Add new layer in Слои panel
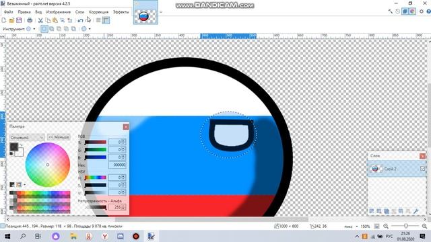This screenshot has height=242, width=431. 372,211
